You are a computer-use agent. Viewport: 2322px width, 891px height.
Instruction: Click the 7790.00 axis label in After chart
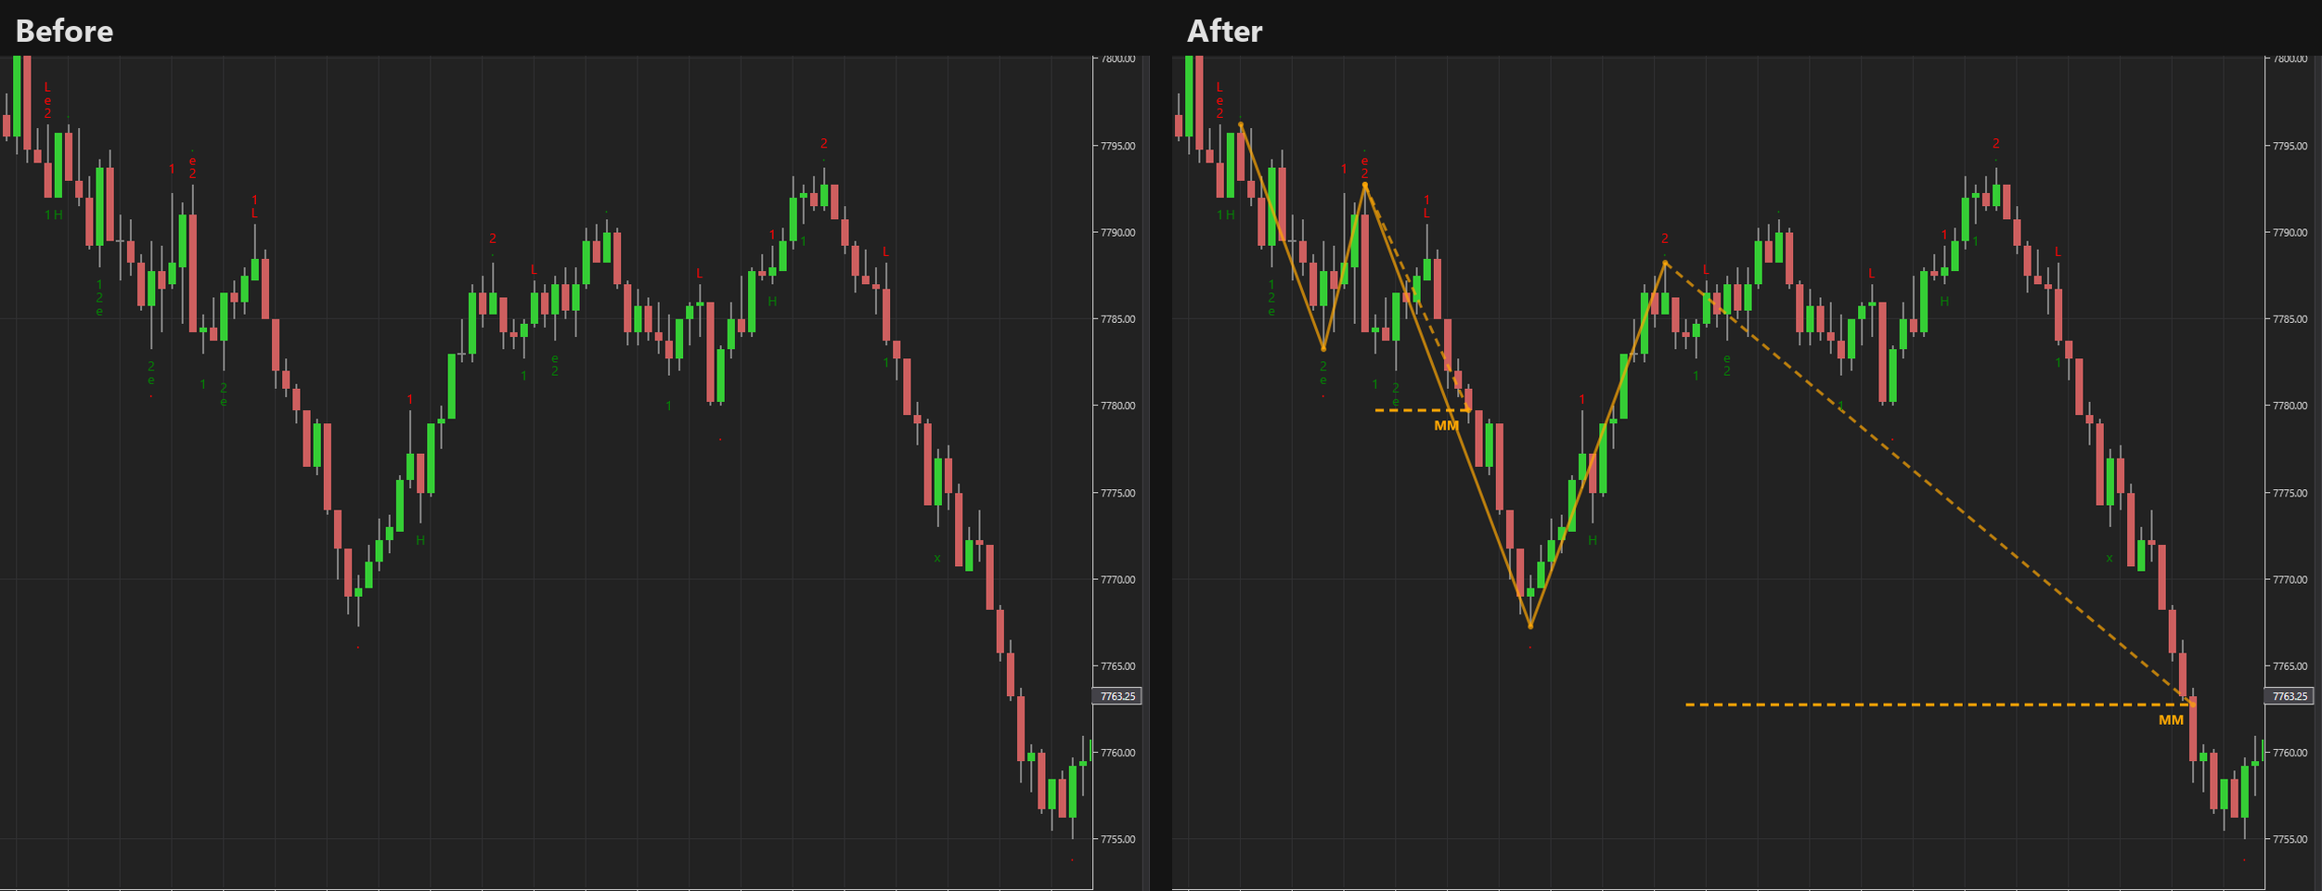pos(2290,233)
